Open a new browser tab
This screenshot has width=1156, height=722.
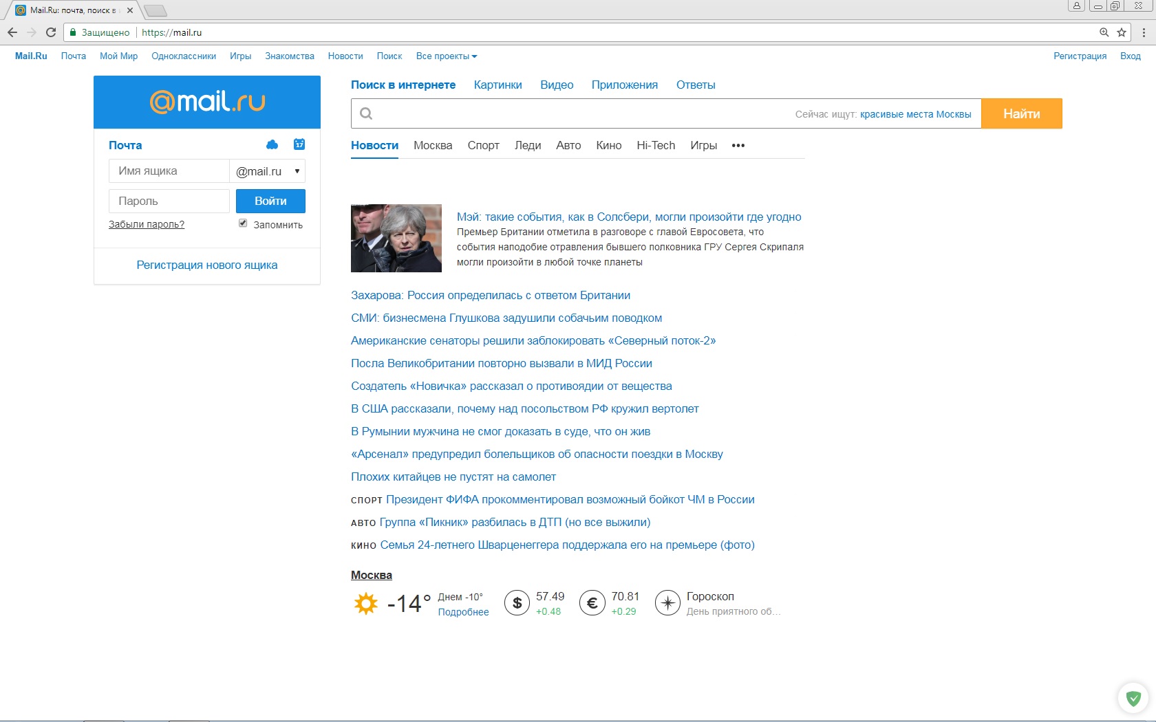(x=156, y=10)
